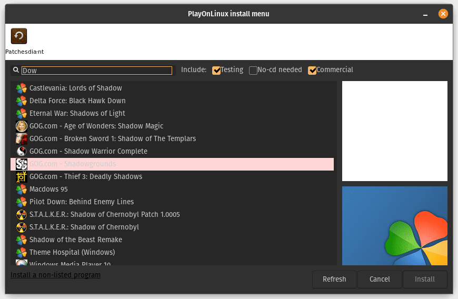The width and height of the screenshot is (458, 299).
Task: Select Delta Force: Black Hawk Down
Action: (x=77, y=101)
